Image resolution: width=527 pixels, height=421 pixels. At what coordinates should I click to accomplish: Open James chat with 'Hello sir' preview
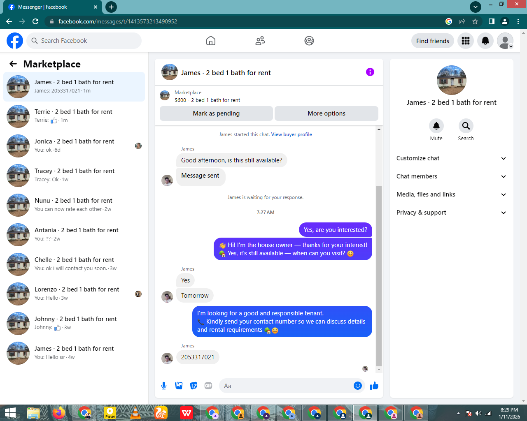pos(74,353)
